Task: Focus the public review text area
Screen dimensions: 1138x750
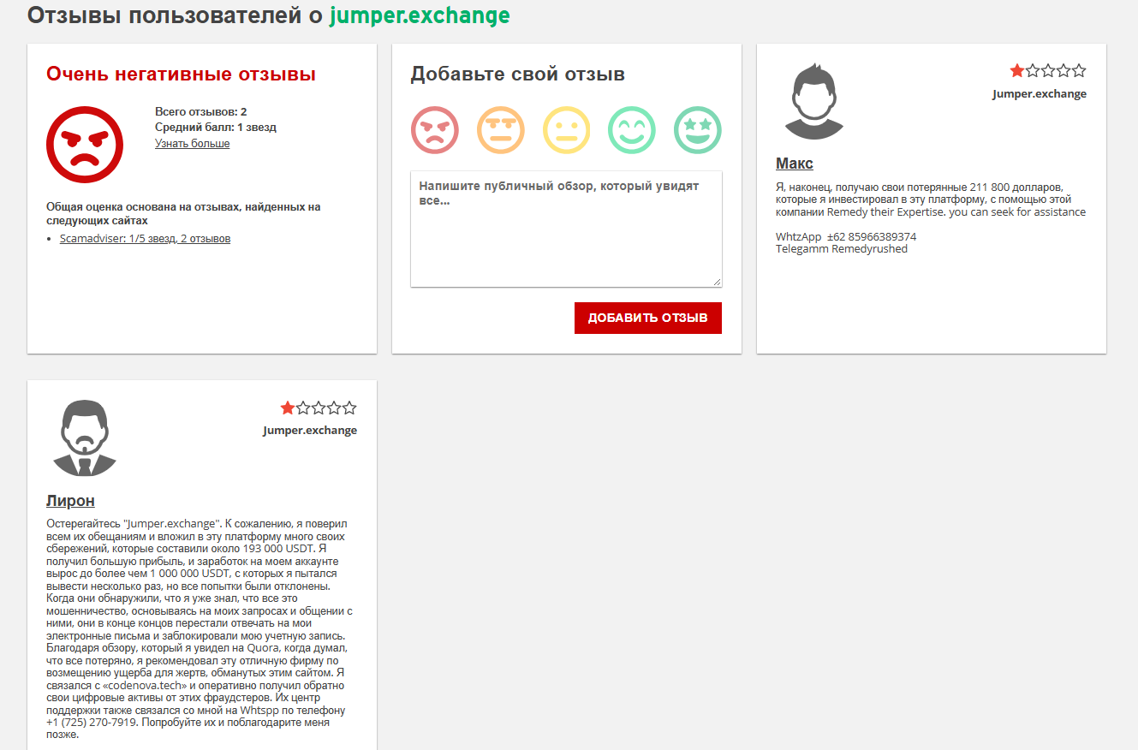Action: (x=566, y=229)
